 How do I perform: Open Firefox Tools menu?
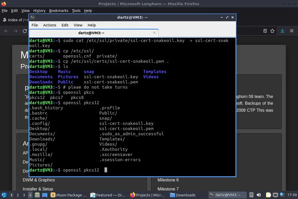(76, 11)
